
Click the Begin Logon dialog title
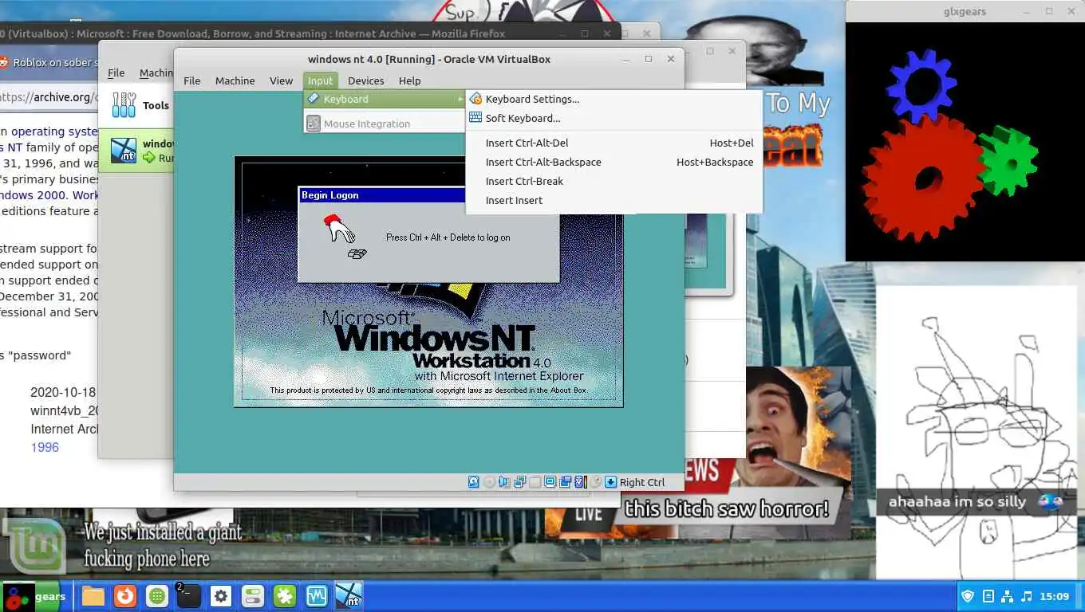point(330,195)
